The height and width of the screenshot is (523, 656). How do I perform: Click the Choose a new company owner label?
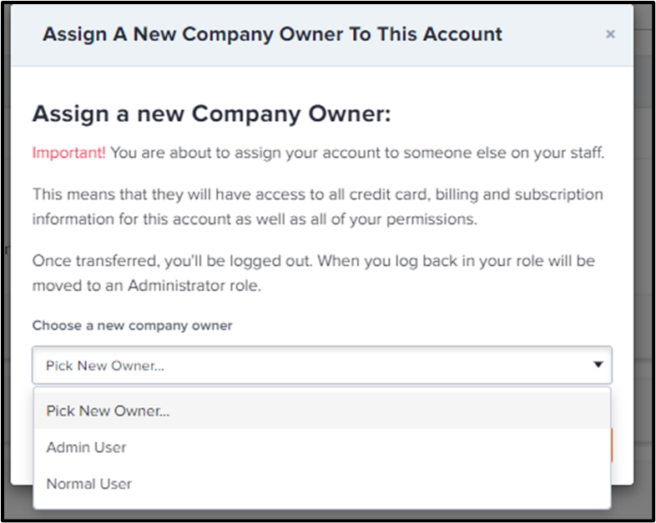132,325
